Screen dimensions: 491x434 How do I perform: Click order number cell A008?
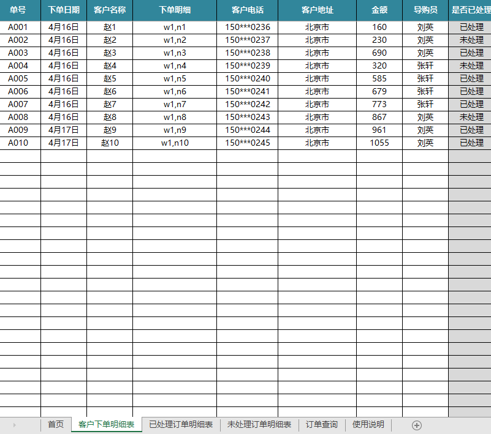click(20, 118)
